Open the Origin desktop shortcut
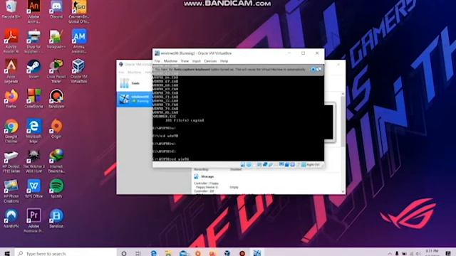Viewport: 456px width, 256px height. click(x=56, y=129)
